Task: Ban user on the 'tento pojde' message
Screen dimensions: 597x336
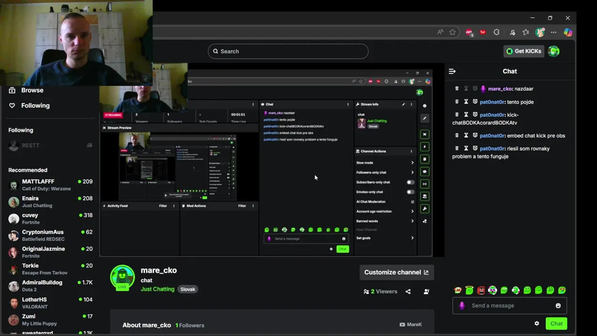Action: coord(475,102)
